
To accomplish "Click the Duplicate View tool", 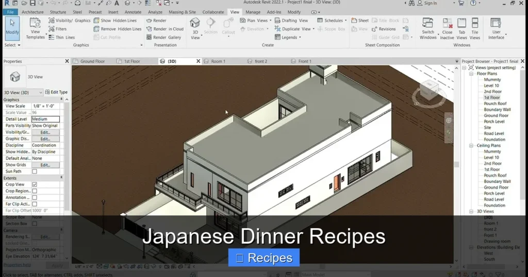I will pyautogui.click(x=293, y=29).
